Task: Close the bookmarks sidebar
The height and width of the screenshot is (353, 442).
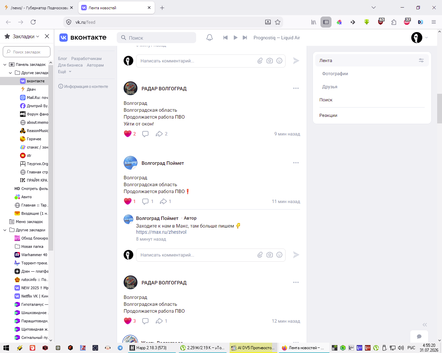Action: tap(47, 36)
